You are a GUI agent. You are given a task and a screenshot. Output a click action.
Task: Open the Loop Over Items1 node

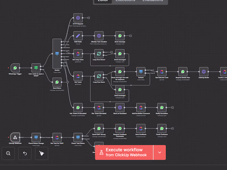tap(99, 54)
